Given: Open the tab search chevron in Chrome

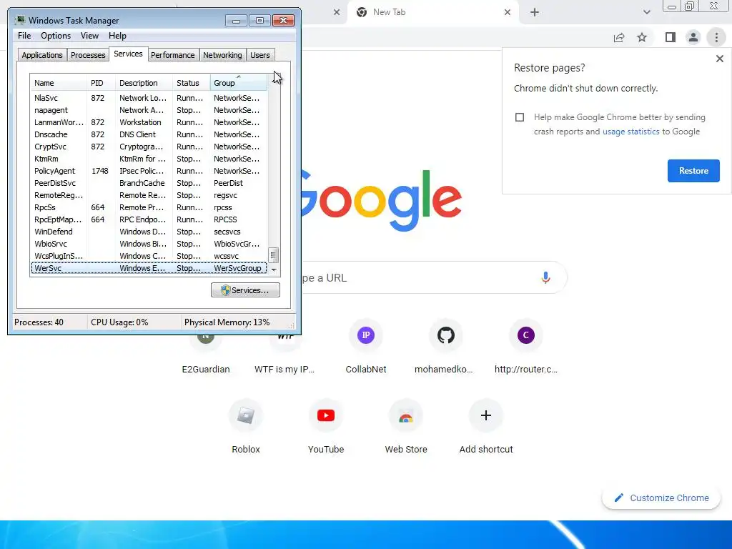Looking at the screenshot, I should pos(646,13).
